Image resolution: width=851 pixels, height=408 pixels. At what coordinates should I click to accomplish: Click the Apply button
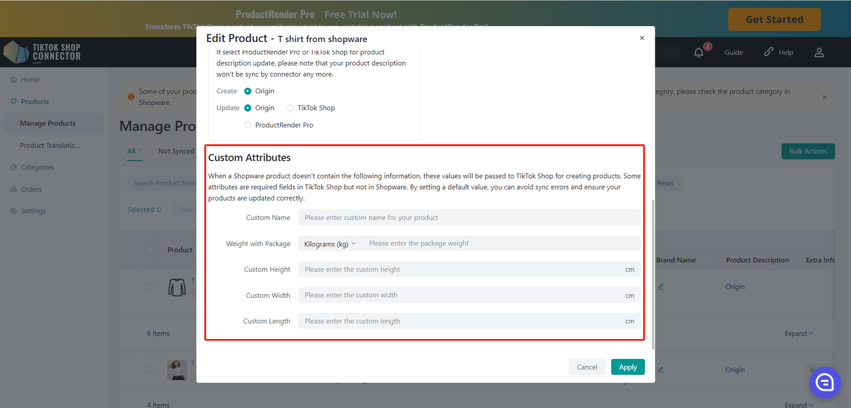pyautogui.click(x=628, y=367)
